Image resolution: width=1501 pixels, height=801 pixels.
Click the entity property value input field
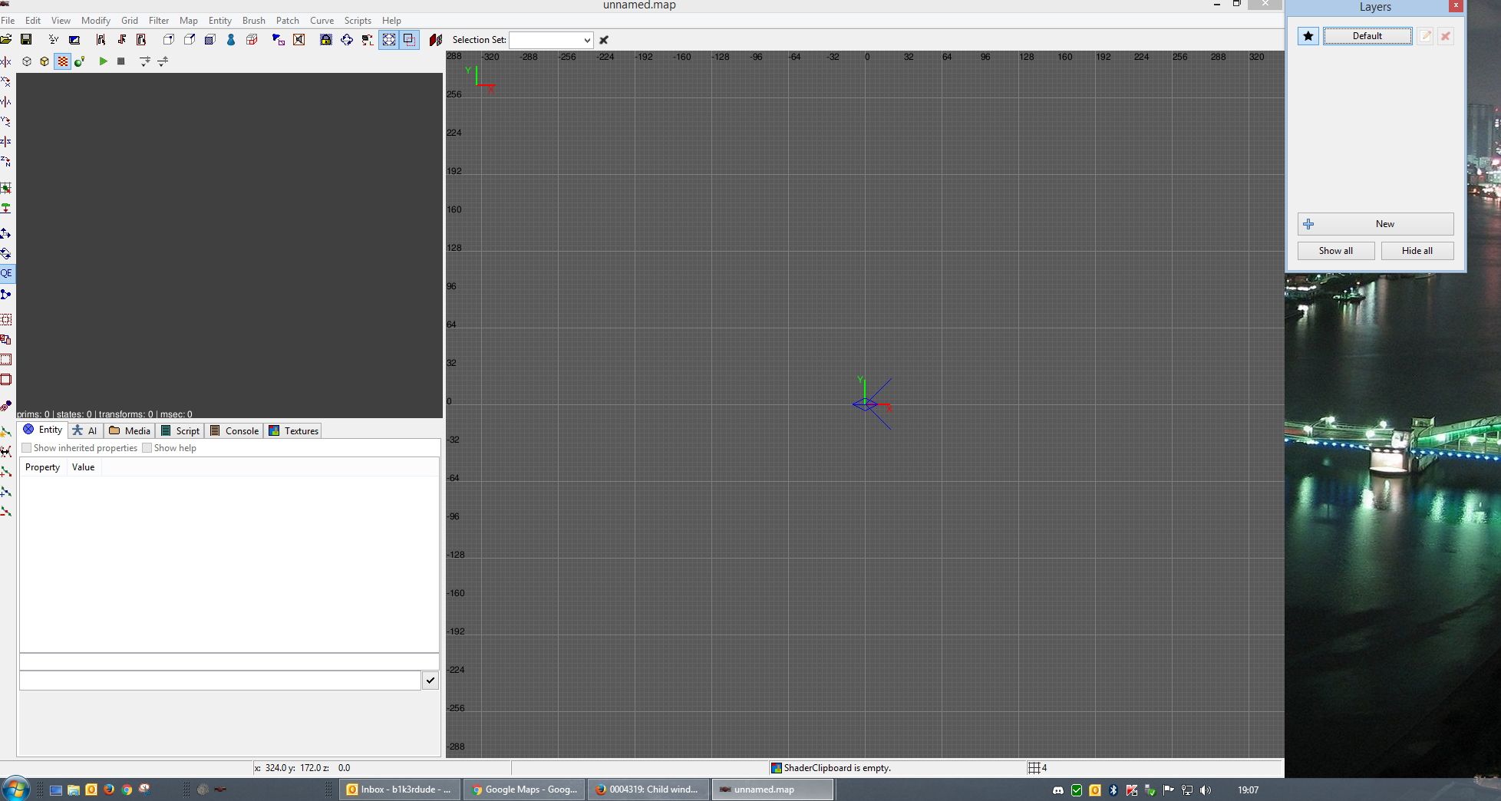[x=219, y=681]
